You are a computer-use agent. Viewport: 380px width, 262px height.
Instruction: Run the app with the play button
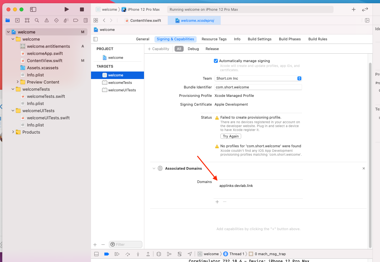click(x=67, y=9)
